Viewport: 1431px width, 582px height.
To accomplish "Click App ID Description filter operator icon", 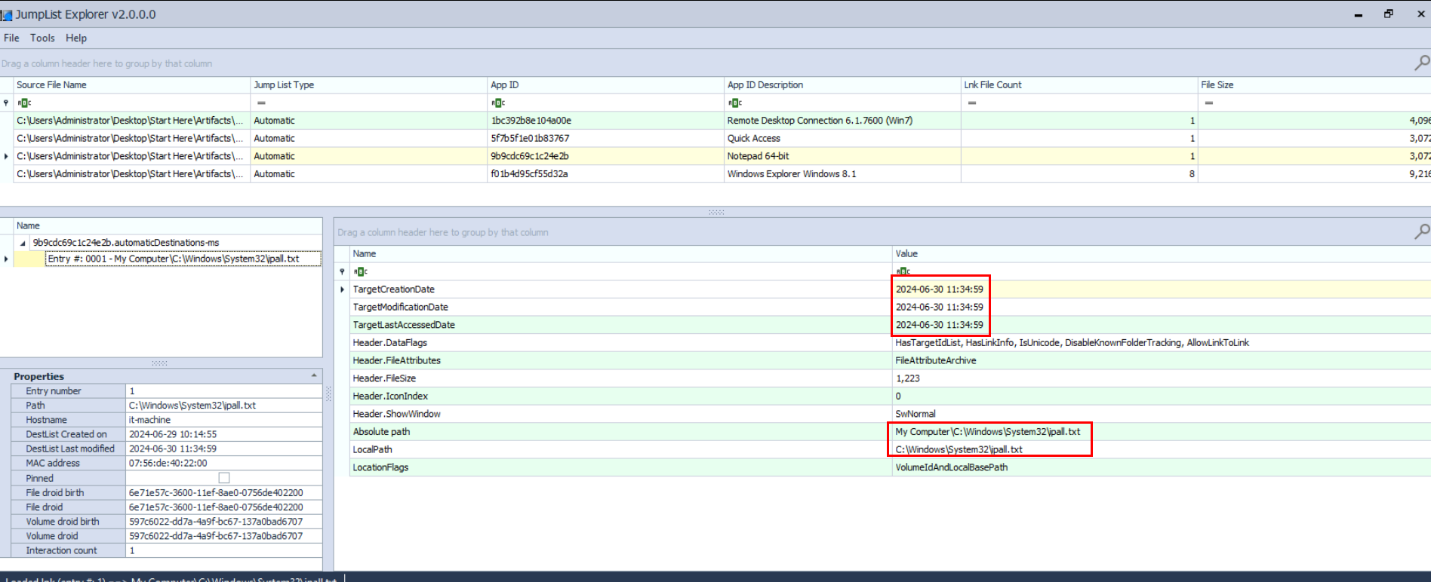I will click(735, 103).
